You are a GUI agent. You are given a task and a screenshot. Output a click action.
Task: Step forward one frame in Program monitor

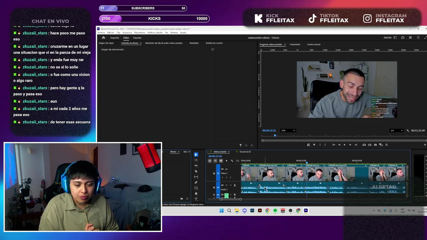(350, 145)
